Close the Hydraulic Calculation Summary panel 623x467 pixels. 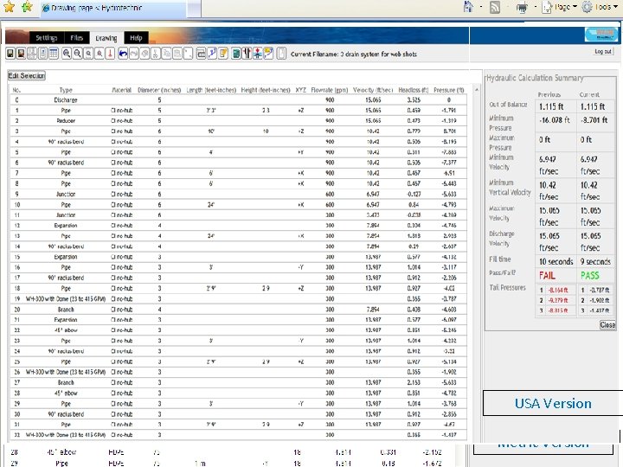pyautogui.click(x=607, y=325)
